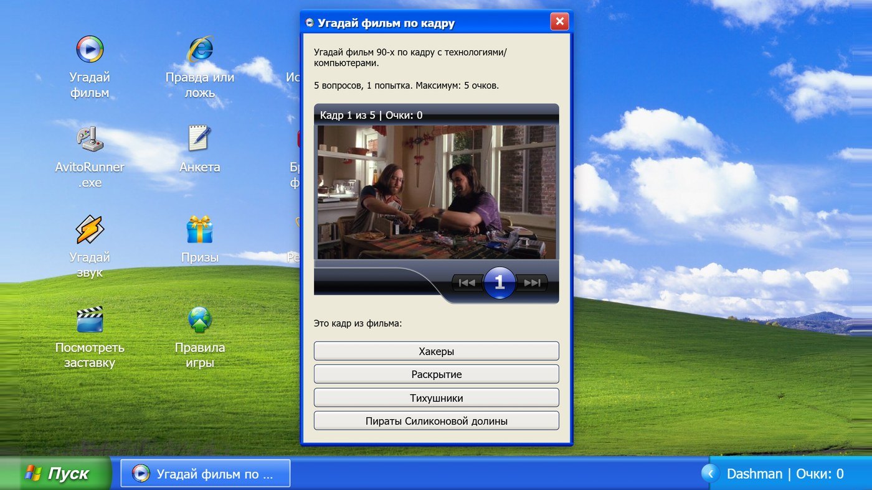Click the 5 вопросов, 1 попытка rules text
Viewport: 872px width, 490px height.
[x=406, y=85]
